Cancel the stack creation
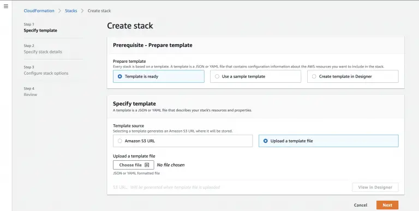The width and height of the screenshot is (419, 211). tap(361, 205)
